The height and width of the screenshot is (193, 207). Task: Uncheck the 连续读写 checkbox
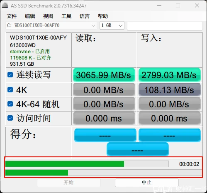(10, 75)
